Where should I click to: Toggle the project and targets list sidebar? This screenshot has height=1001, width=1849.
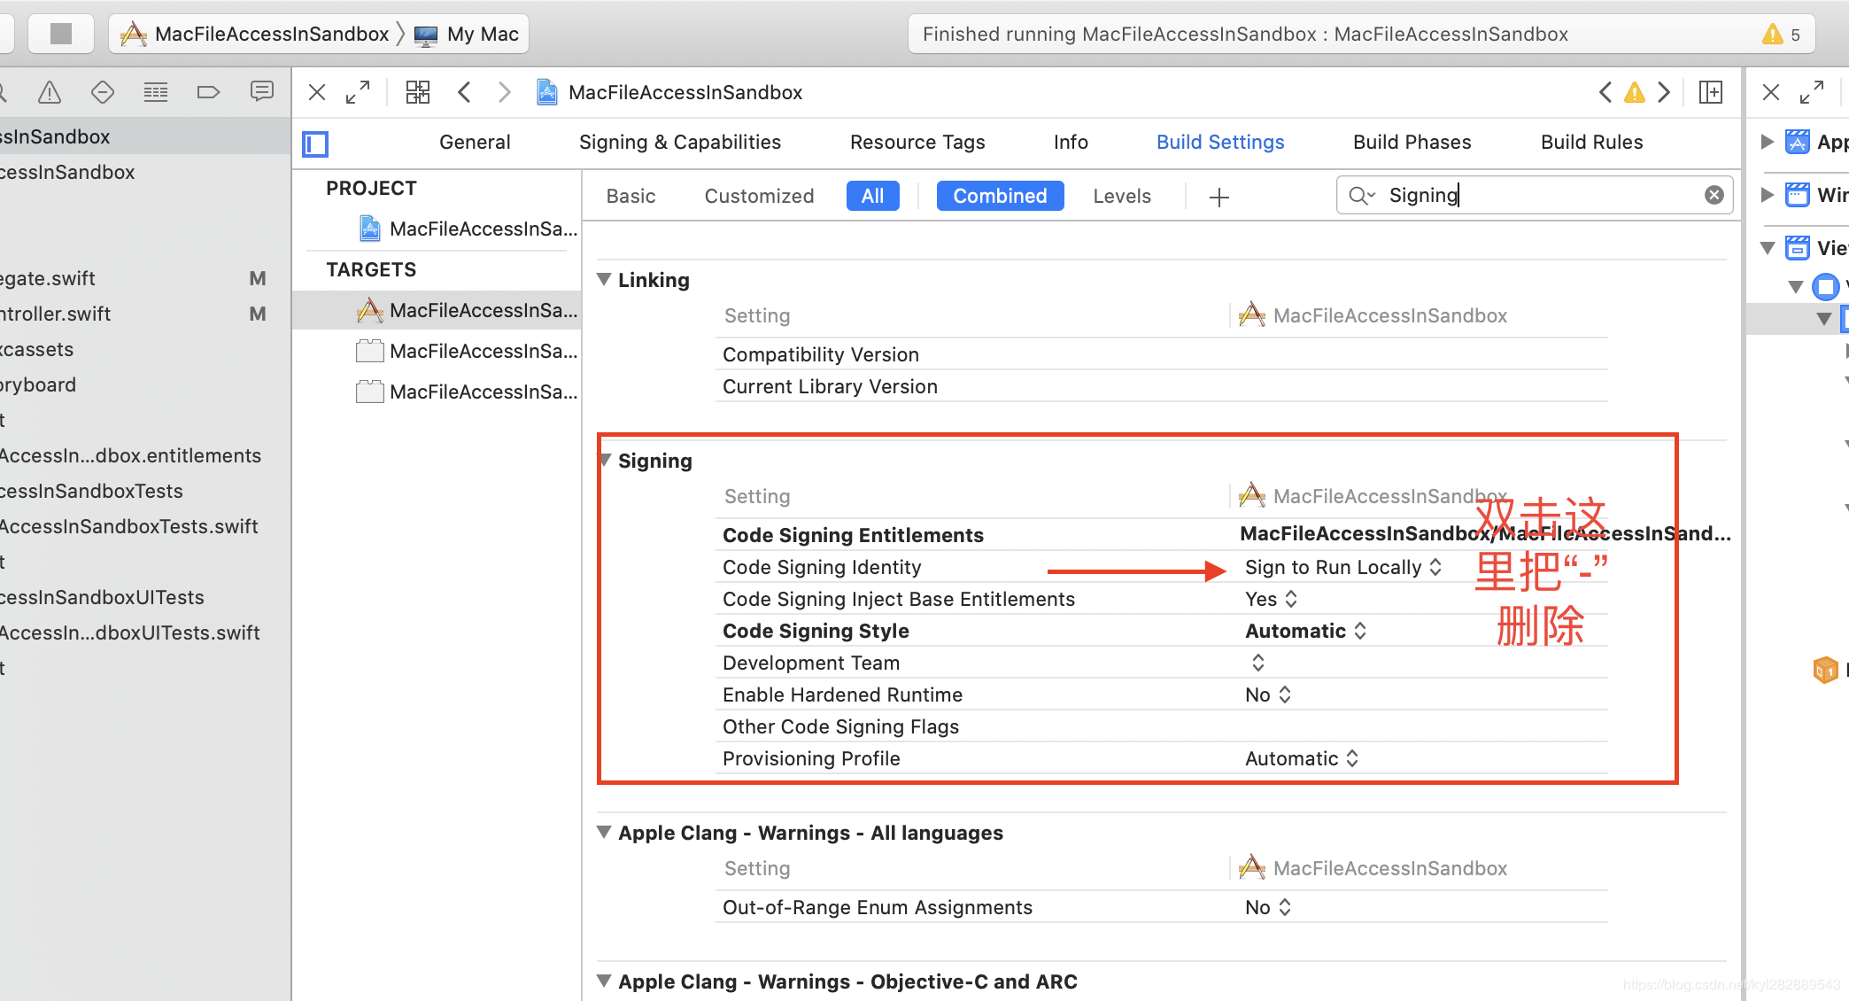(315, 144)
